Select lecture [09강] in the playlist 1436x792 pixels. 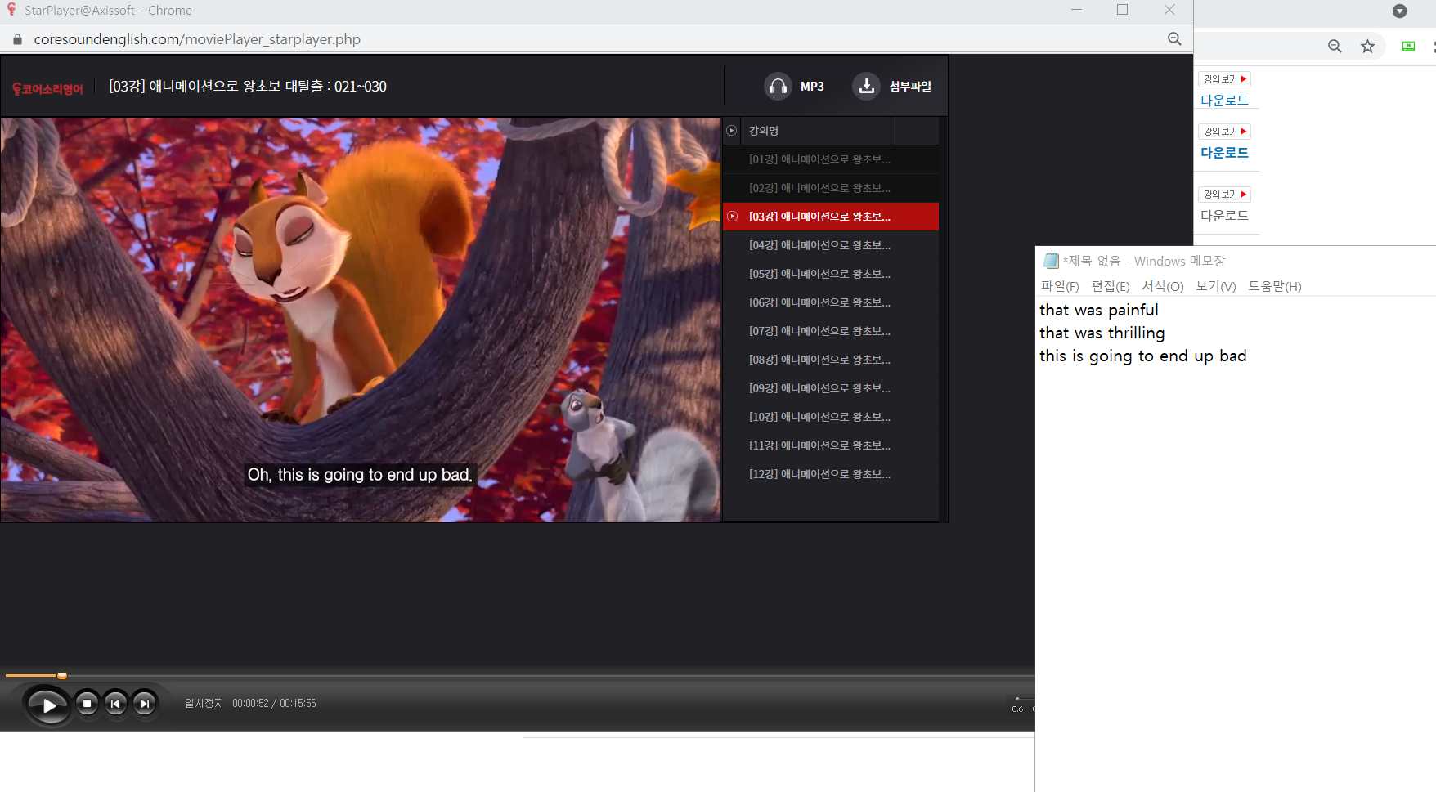831,388
